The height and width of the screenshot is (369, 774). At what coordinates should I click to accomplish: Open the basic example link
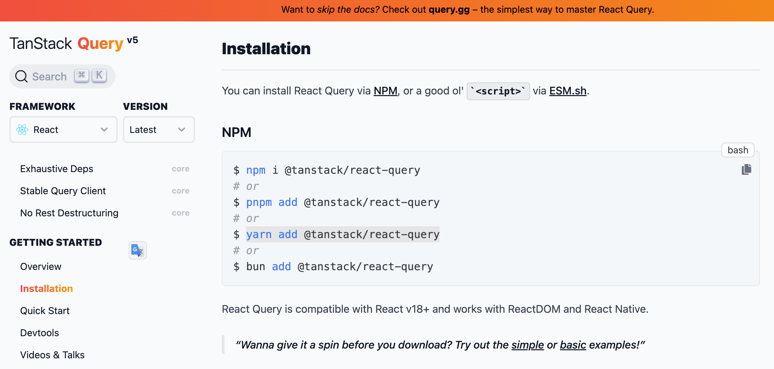pos(572,345)
